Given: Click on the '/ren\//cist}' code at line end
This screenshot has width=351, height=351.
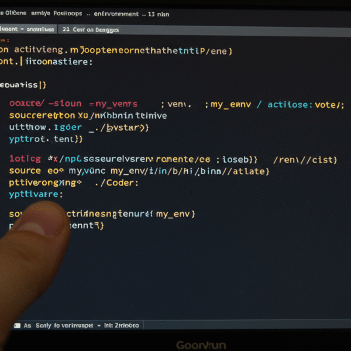Looking at the screenshot, I should 305,159.
